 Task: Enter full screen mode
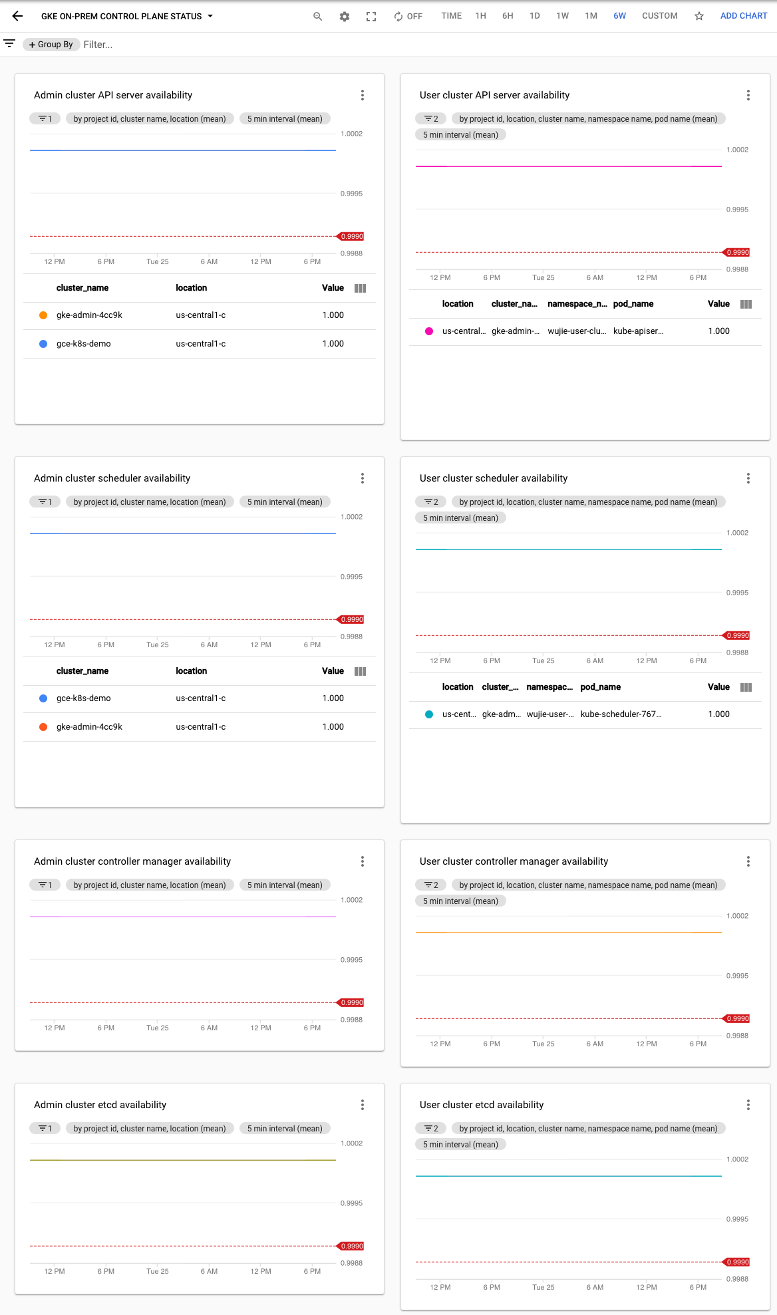click(371, 17)
